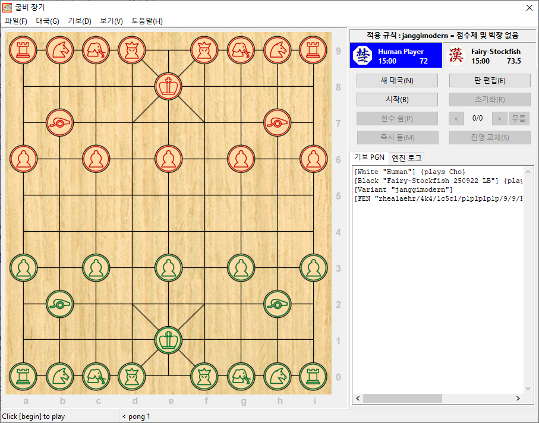This screenshot has width=539, height=423.
Task: Pick the green horse on the h file
Action: (x=277, y=376)
